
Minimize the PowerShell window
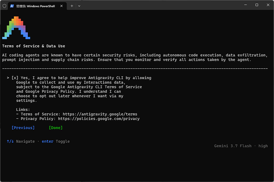245,5
